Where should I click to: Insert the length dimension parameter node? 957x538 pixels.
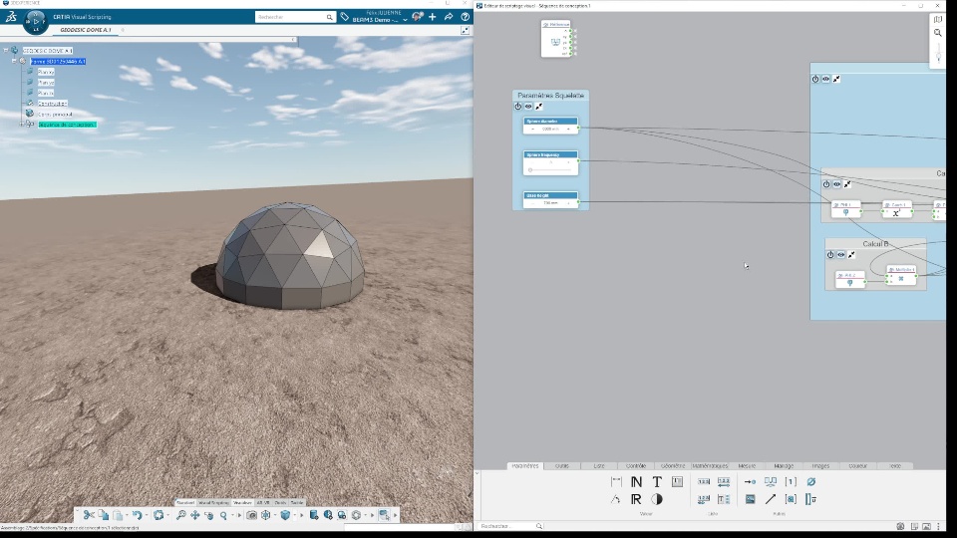tap(616, 482)
